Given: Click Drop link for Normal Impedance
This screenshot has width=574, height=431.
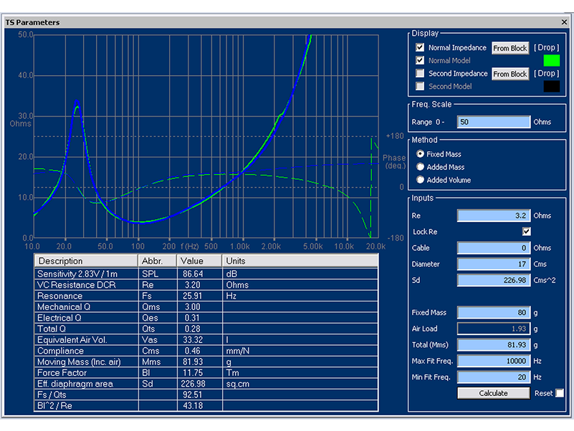Looking at the screenshot, I should point(547,48).
